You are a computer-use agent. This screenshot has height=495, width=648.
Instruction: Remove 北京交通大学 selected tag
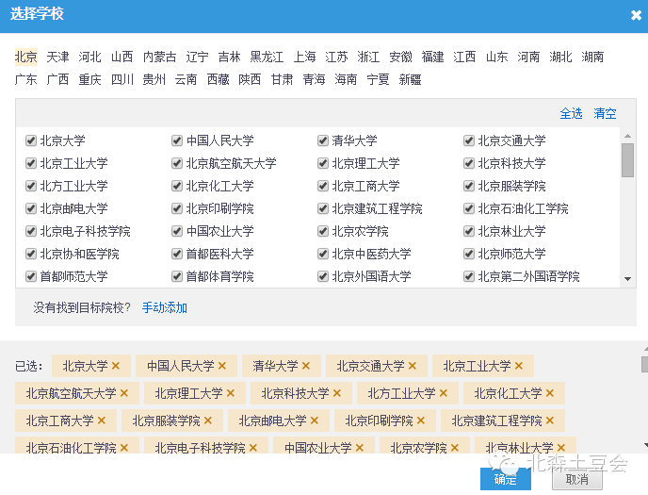(x=412, y=366)
